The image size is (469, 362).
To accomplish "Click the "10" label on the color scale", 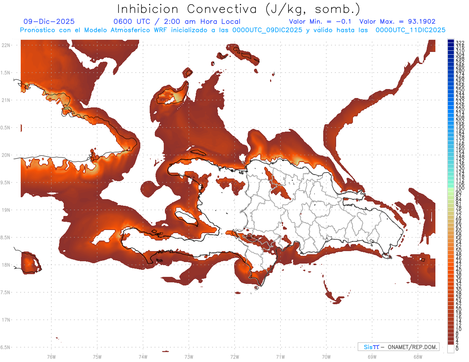I will pos(458,329).
